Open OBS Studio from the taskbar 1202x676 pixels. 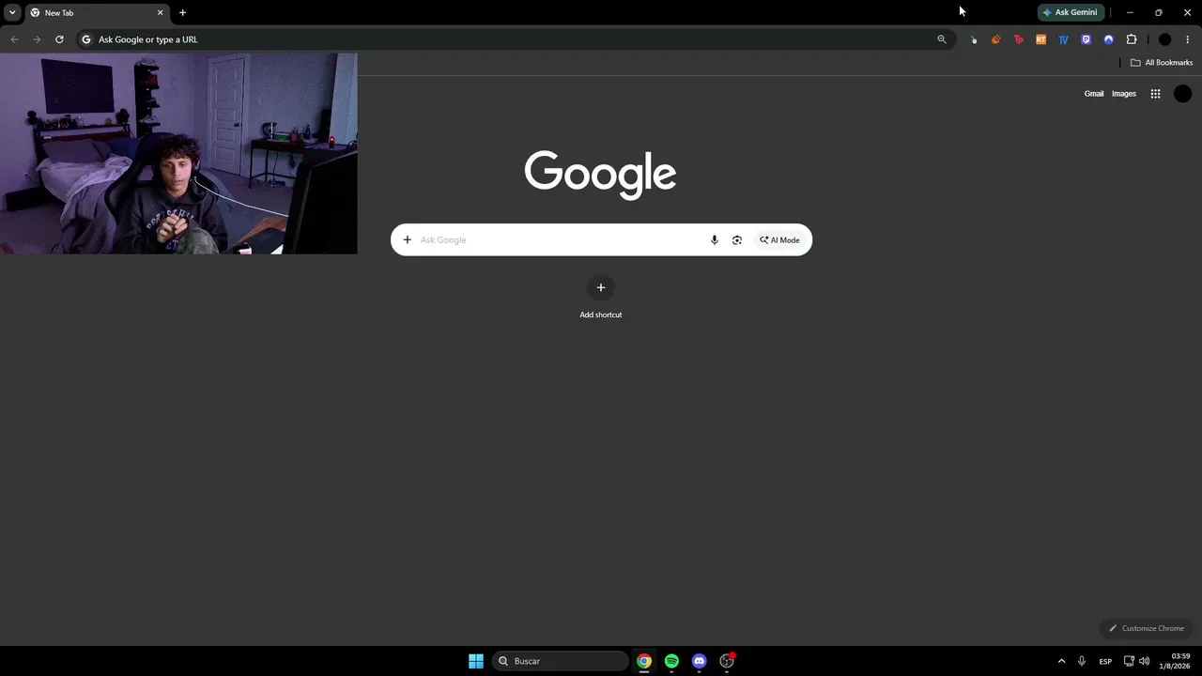[727, 661]
